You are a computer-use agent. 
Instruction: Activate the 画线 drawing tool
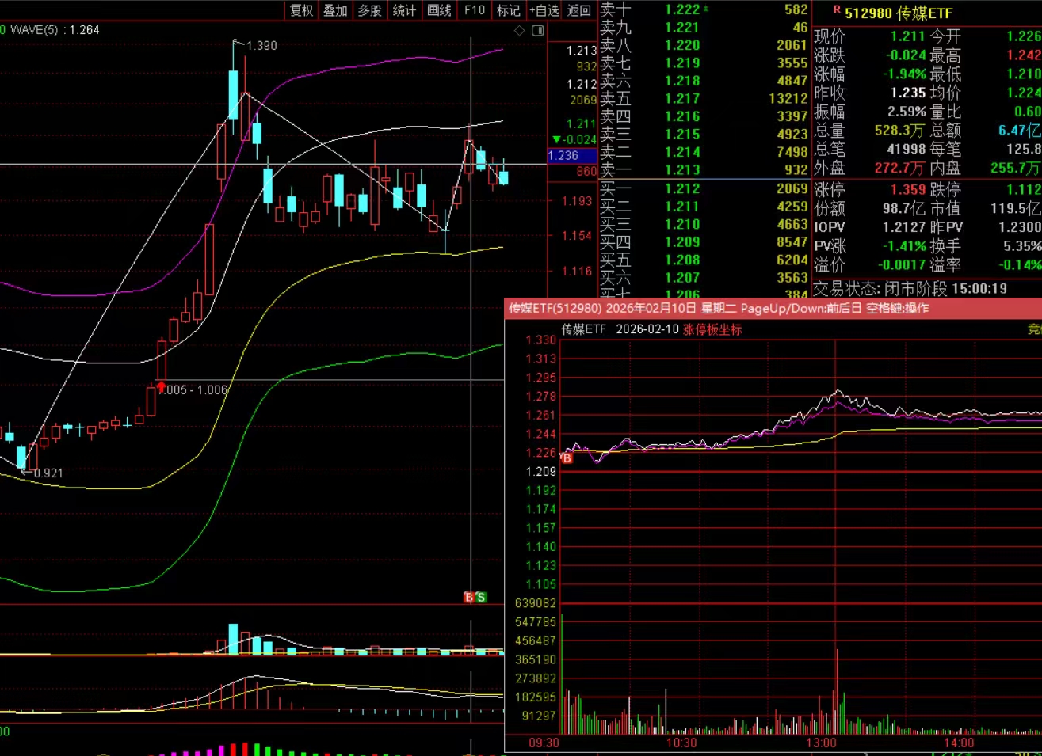pos(439,10)
